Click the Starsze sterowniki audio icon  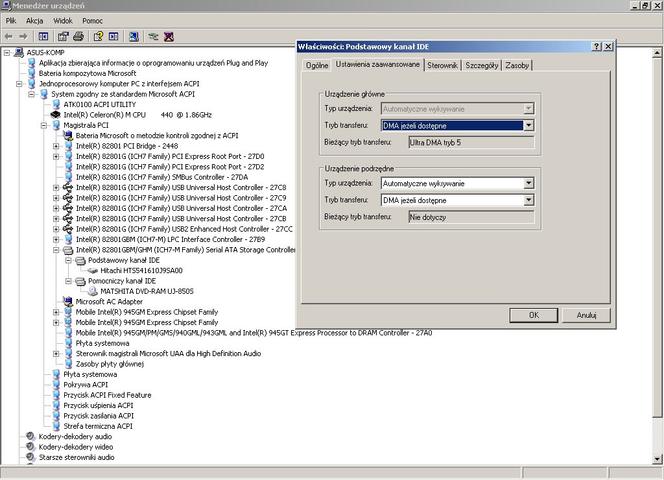point(31,457)
